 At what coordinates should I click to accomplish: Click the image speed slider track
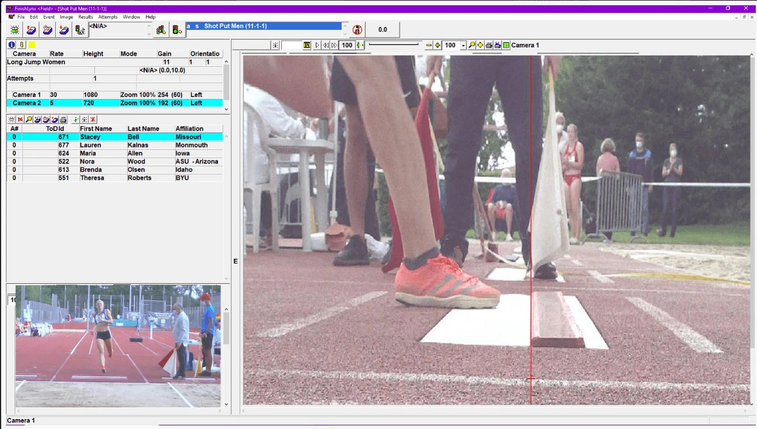pyautogui.click(x=394, y=44)
